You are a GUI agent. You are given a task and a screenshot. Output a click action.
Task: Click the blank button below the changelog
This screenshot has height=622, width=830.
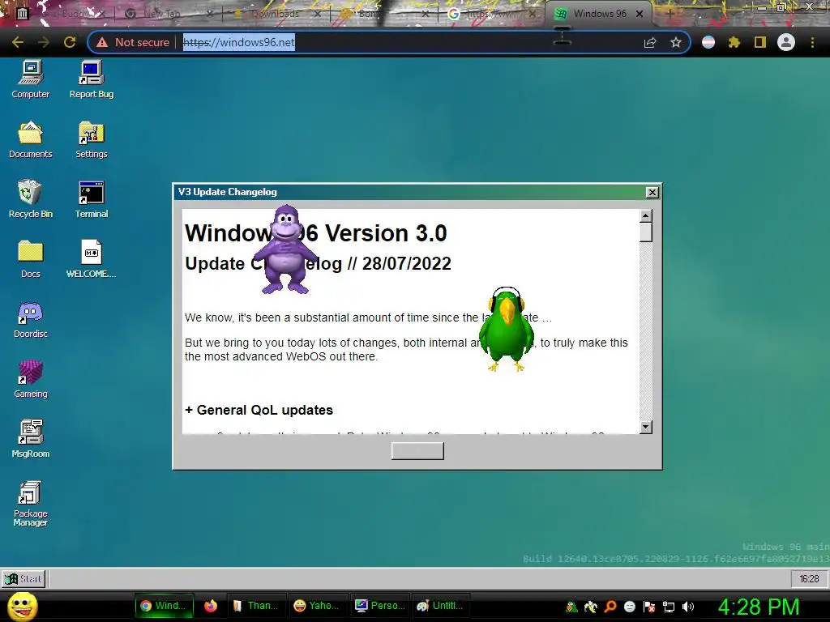click(x=417, y=451)
